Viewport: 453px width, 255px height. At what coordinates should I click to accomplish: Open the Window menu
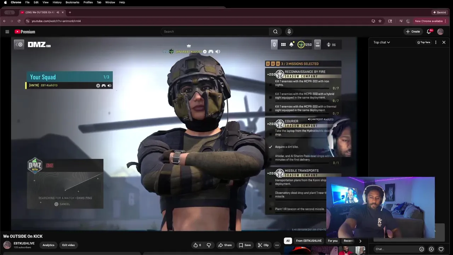point(110,2)
